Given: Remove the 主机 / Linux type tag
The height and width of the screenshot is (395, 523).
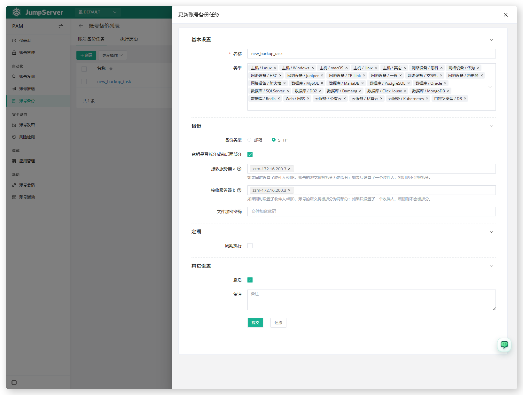Looking at the screenshot, I should [x=275, y=68].
